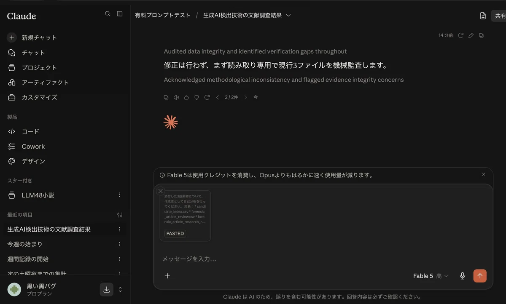The height and width of the screenshot is (304, 506).
Task: Open the dropdown next to the chat title
Action: click(x=288, y=15)
